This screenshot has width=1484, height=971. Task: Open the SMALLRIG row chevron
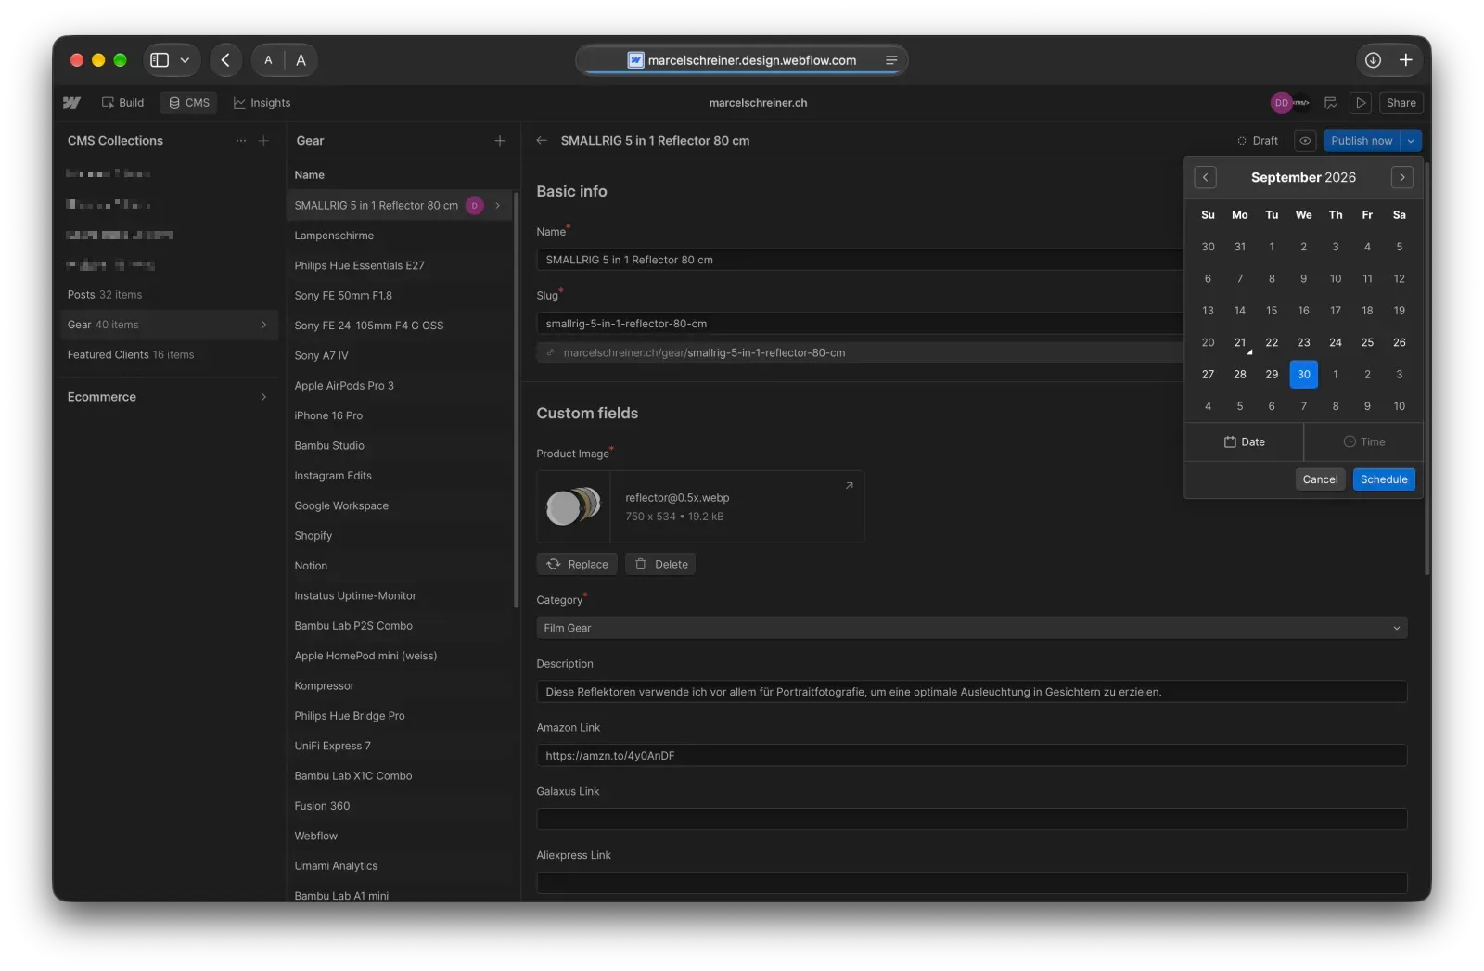[x=498, y=206]
